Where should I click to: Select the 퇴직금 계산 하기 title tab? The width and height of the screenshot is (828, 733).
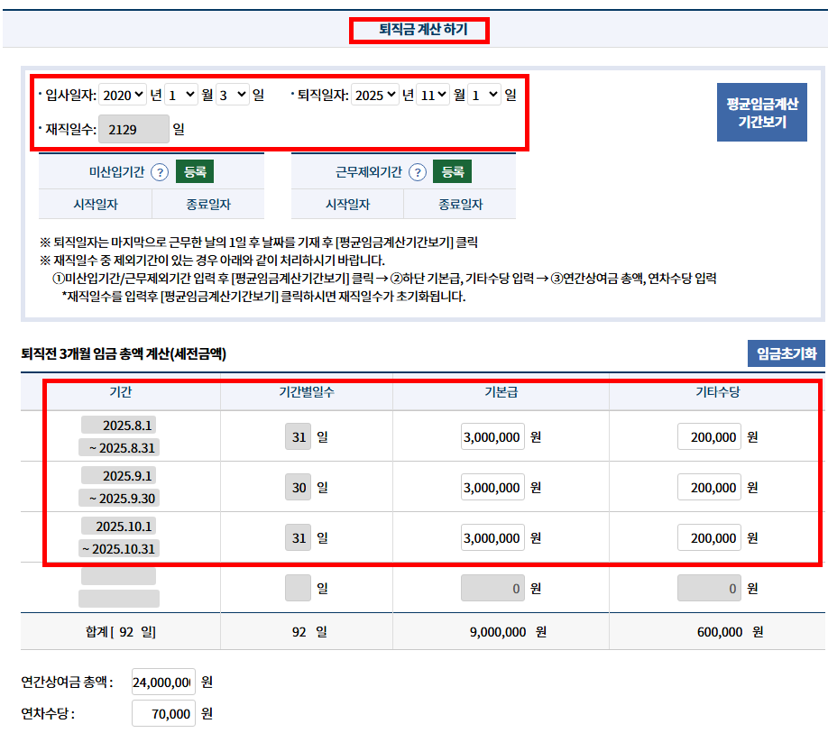pyautogui.click(x=419, y=30)
